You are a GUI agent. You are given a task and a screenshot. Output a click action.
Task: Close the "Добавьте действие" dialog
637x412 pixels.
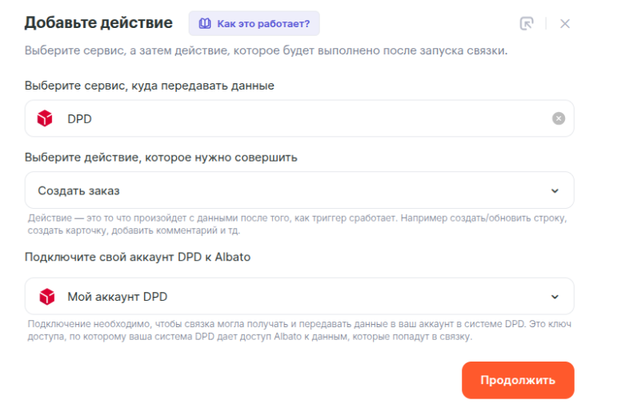pos(565,23)
